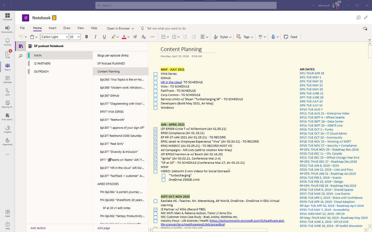The height and width of the screenshot is (232, 372).
Task: Run spell check using the abc icon
Action: click(x=260, y=37)
